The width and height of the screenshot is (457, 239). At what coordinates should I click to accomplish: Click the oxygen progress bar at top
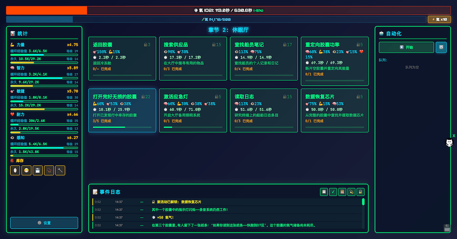point(228,10)
